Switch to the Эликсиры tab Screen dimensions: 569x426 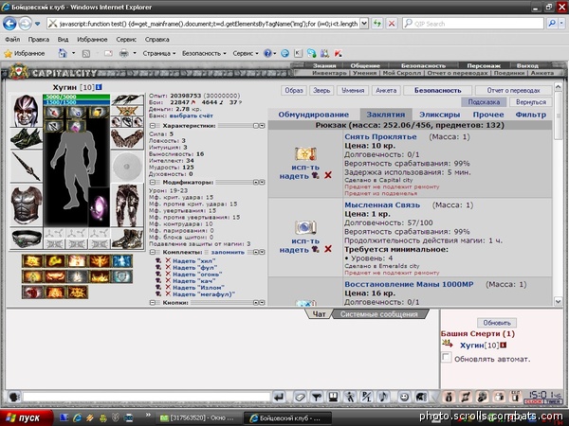439,115
